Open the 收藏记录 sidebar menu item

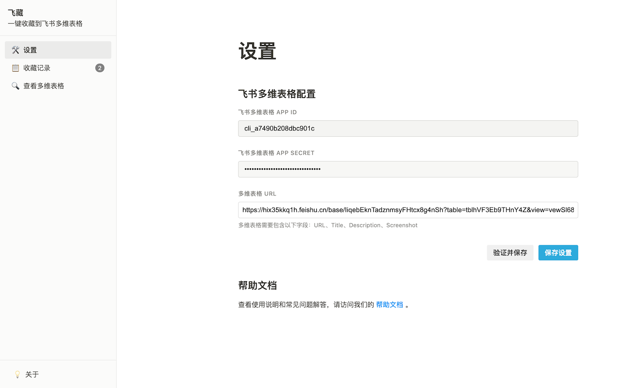58,68
